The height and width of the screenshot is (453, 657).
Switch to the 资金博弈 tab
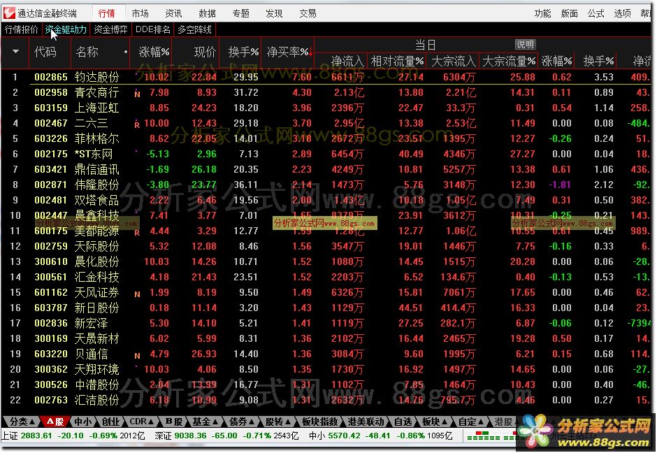110,29
